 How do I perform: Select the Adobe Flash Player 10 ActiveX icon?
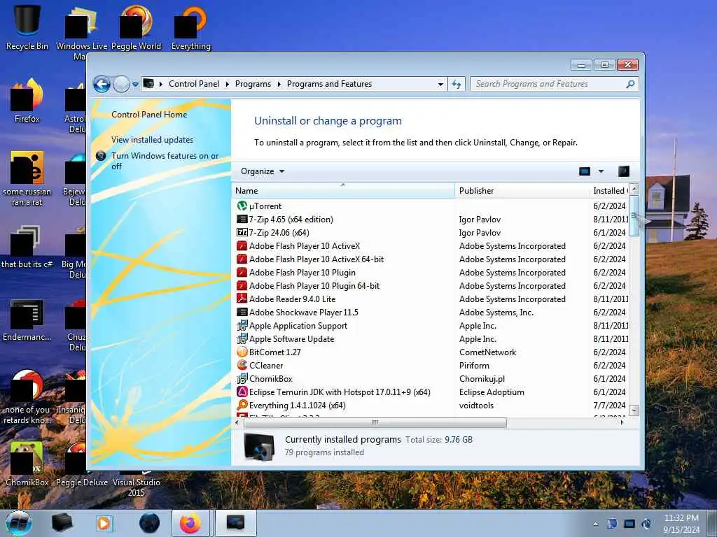pyautogui.click(x=242, y=245)
